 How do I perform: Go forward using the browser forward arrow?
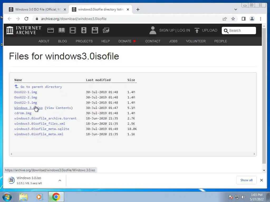(x=18, y=19)
